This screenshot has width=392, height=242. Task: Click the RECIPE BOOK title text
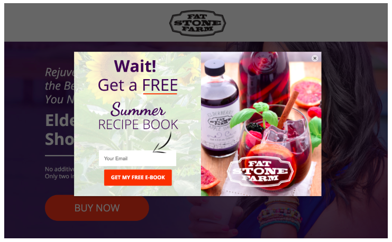[138, 124]
